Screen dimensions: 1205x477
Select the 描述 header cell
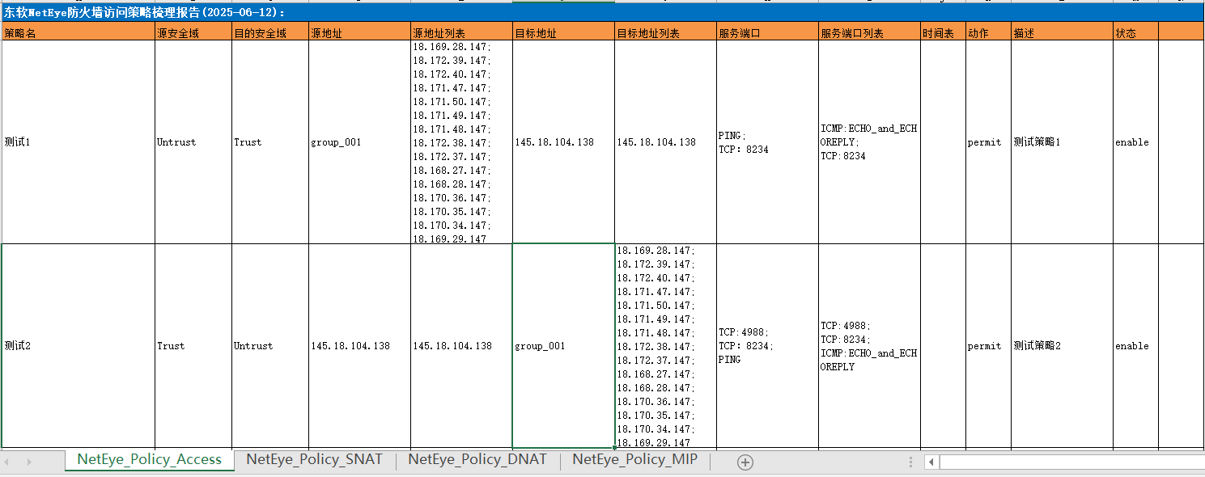pyautogui.click(x=1062, y=32)
